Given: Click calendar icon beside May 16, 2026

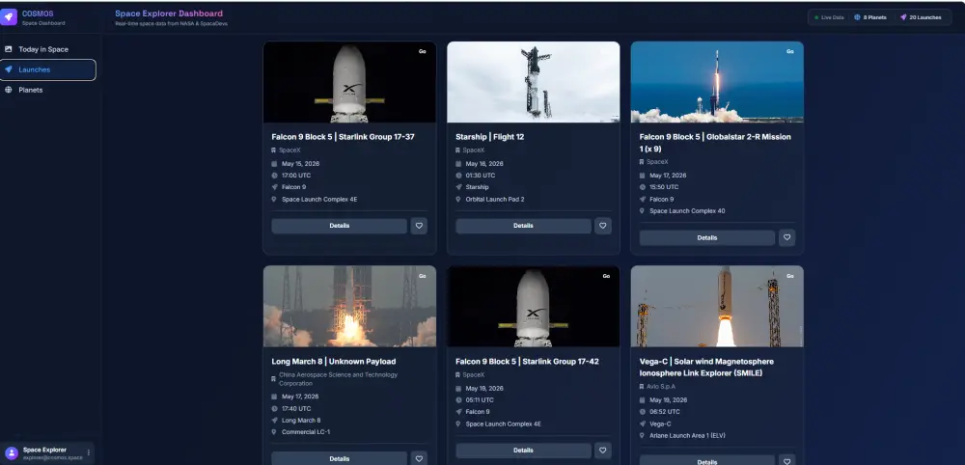Looking at the screenshot, I should (x=457, y=164).
